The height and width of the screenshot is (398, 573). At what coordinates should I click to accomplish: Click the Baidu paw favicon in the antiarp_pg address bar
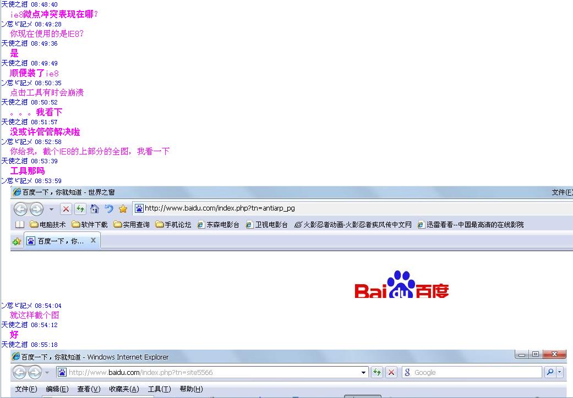tap(139, 208)
